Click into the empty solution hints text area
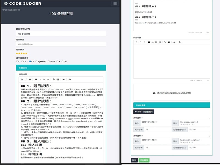Screen dimensions: 220x165 (x=172, y=62)
